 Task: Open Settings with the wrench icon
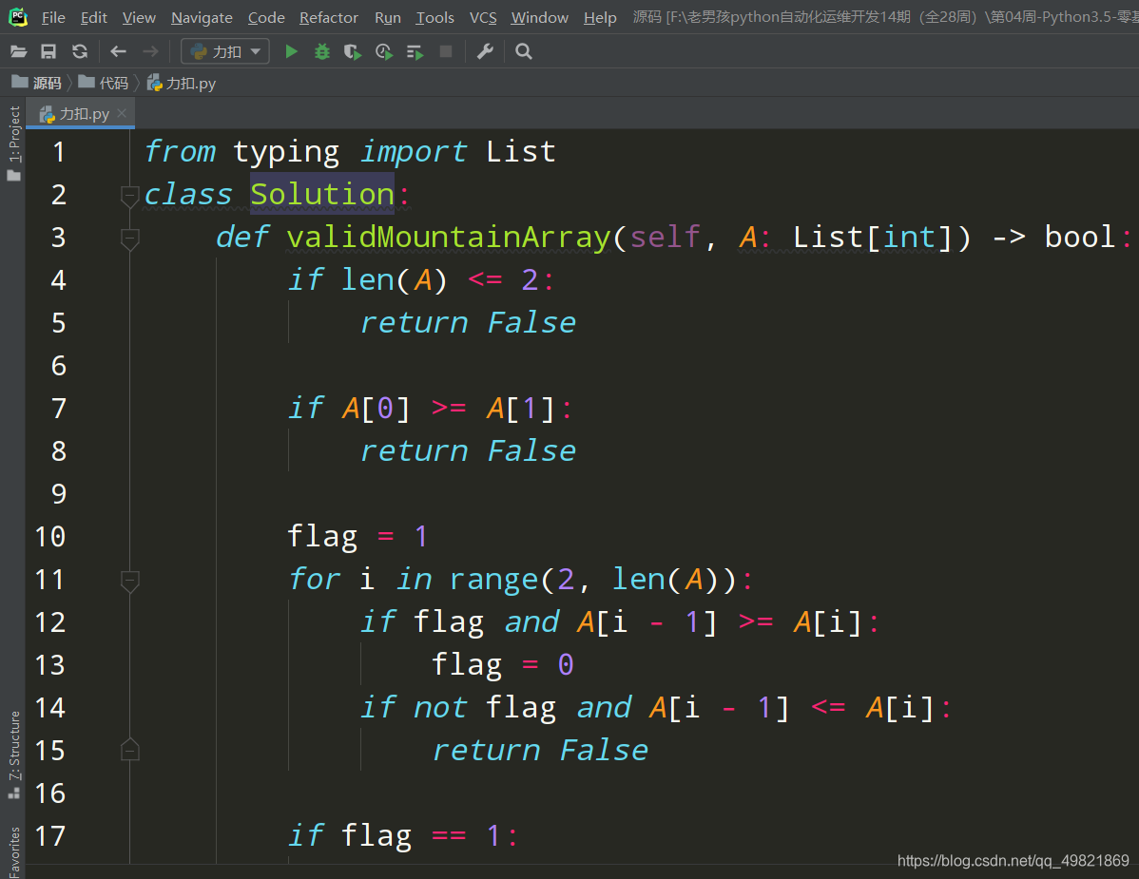(x=485, y=51)
